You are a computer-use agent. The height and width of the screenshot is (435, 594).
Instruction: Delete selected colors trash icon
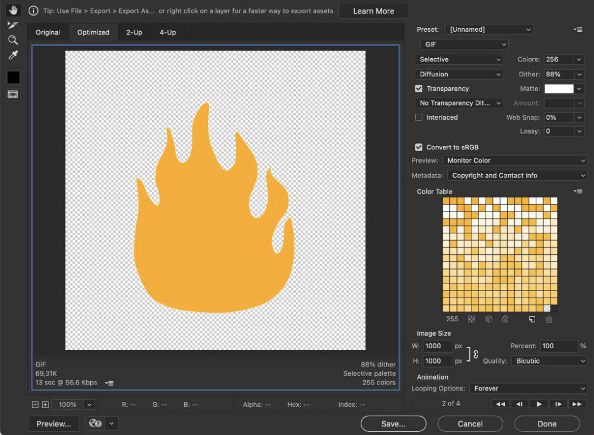[x=549, y=320]
